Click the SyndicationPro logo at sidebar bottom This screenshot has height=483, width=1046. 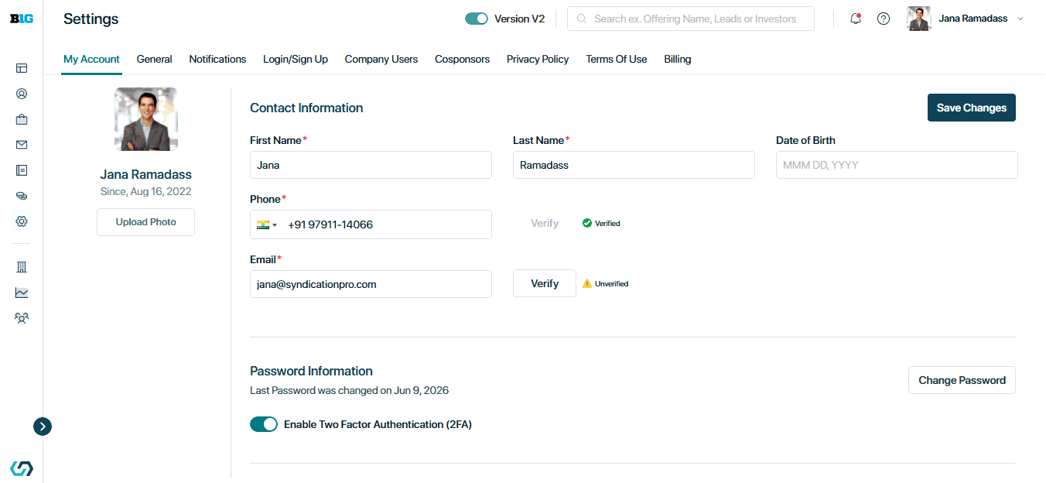coord(22,468)
